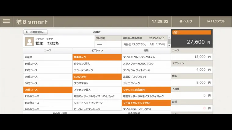The image size is (232, 130).
Task: Toggle off CO2パック option
Action: point(97,77)
